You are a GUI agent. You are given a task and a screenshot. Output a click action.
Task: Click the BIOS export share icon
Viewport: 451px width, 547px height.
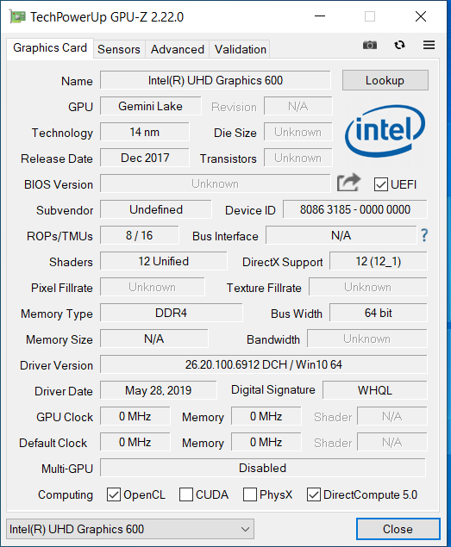(x=348, y=183)
